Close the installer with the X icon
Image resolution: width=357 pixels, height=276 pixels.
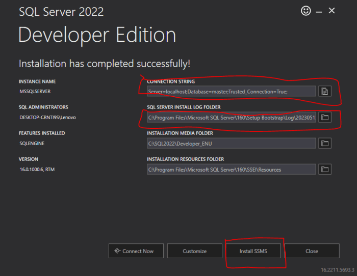(x=331, y=11)
